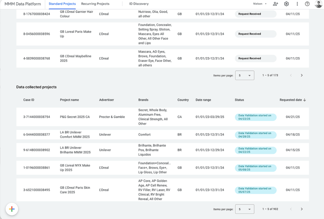
Task: Sort by Project name column header
Action: coord(70,100)
